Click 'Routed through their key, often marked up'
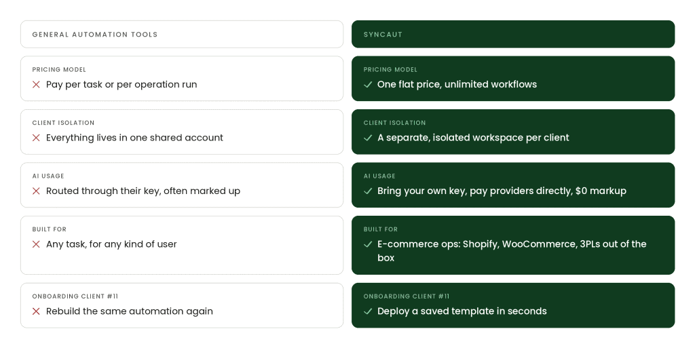The height and width of the screenshot is (348, 695). (143, 191)
